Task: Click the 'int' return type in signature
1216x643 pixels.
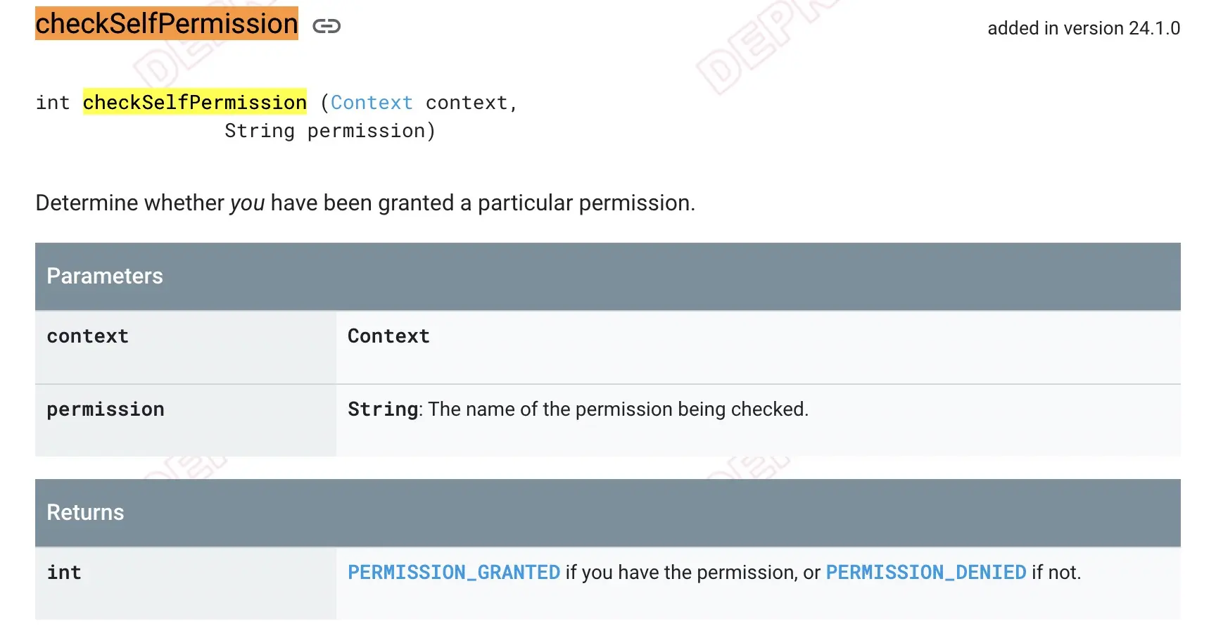Action: [x=53, y=103]
